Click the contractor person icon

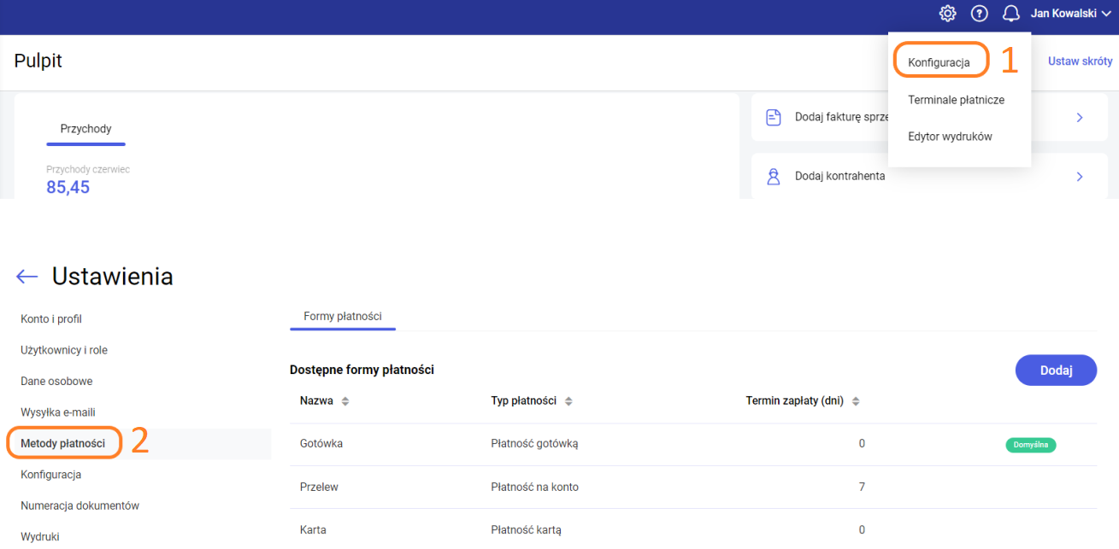[774, 176]
